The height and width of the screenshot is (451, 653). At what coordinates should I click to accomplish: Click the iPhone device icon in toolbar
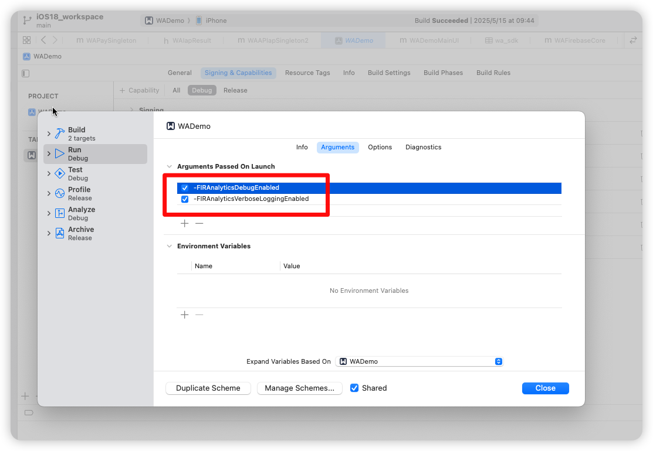coord(199,20)
